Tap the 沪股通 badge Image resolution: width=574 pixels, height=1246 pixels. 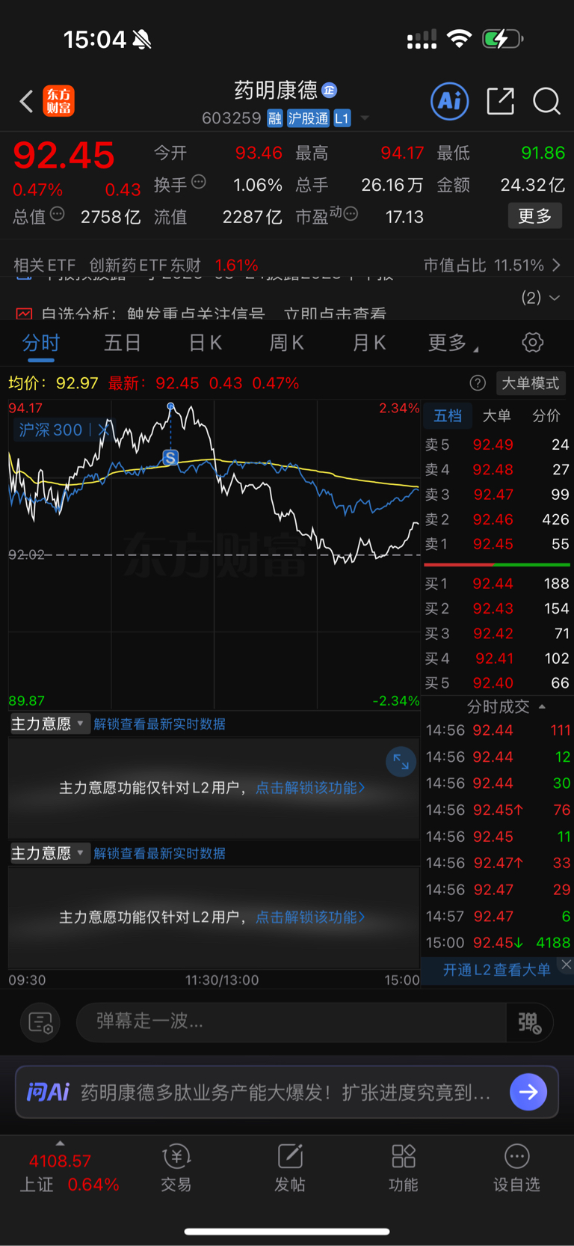click(308, 118)
